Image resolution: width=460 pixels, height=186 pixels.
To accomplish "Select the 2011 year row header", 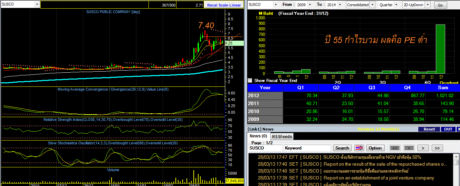I will (x=265, y=103).
